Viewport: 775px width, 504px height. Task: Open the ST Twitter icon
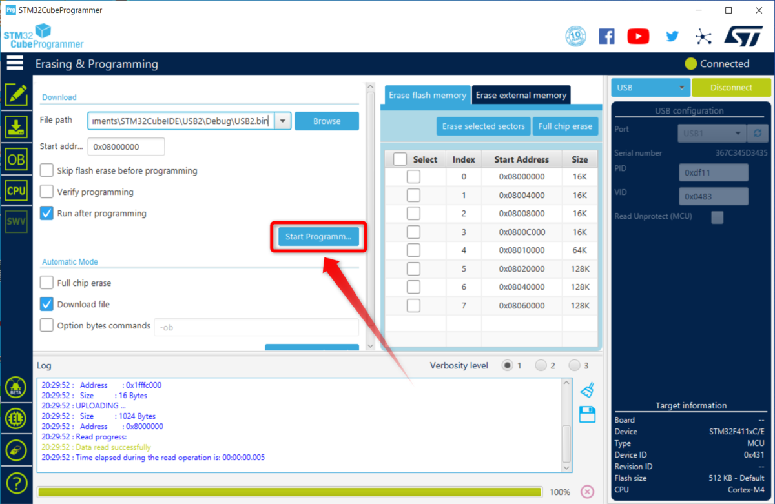[x=672, y=36]
